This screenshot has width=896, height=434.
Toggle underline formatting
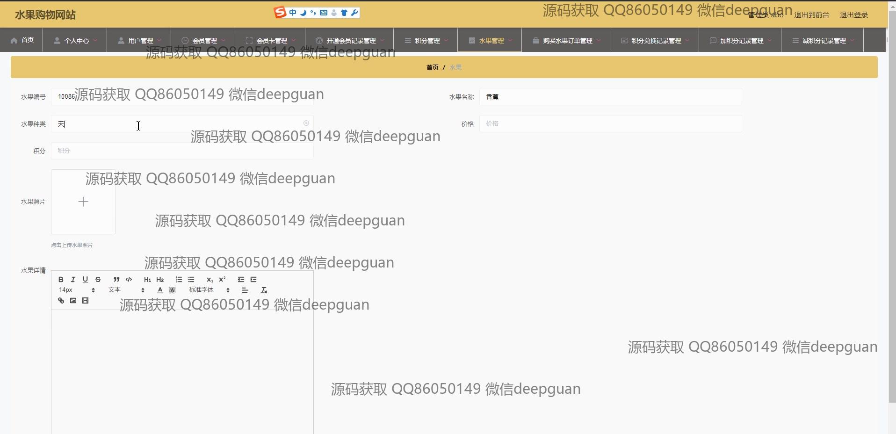pos(85,280)
